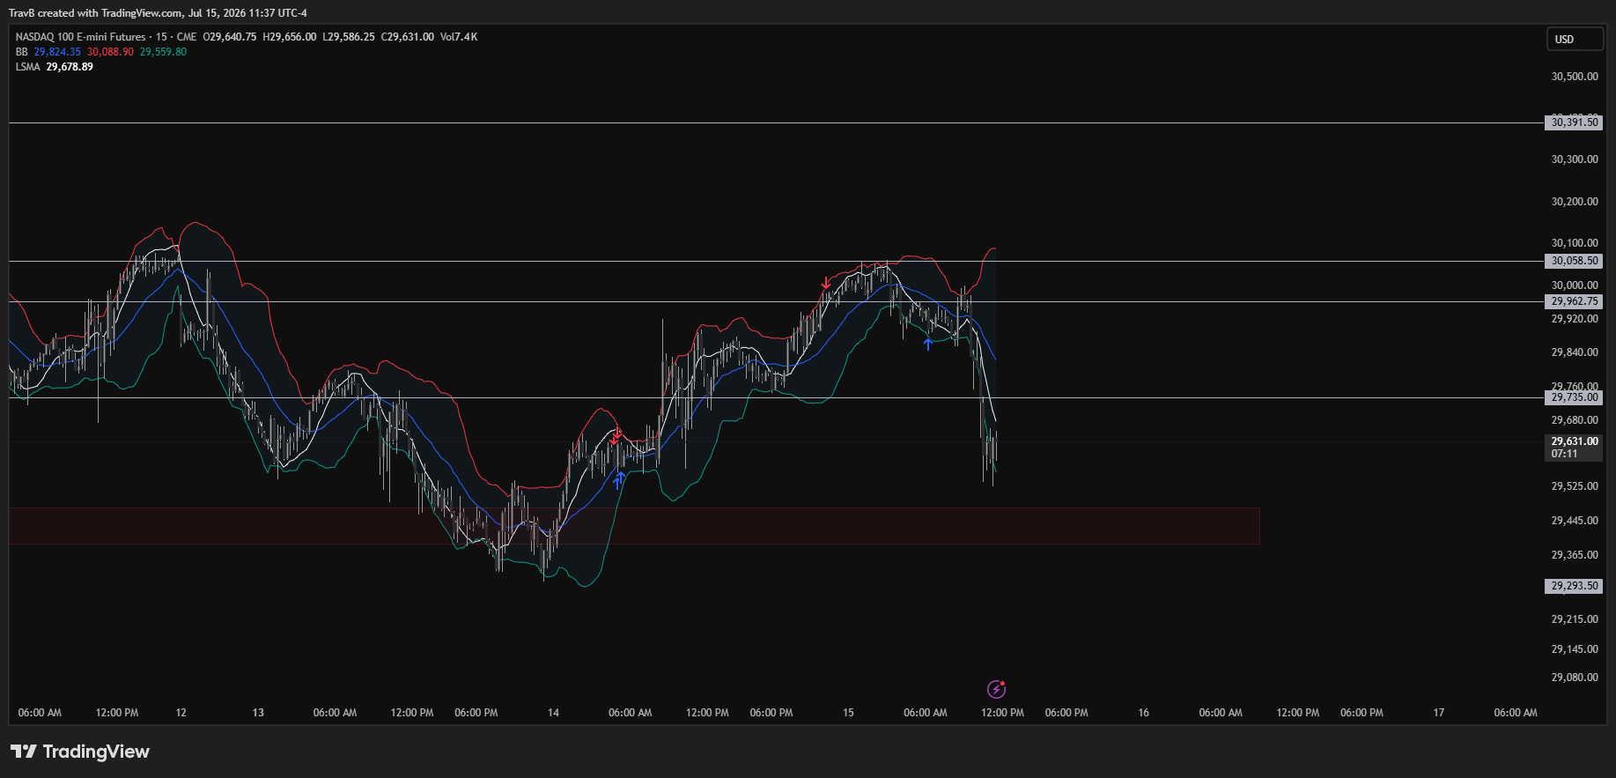Click the open value O29,640.75
Image resolution: width=1616 pixels, height=778 pixels.
230,37
